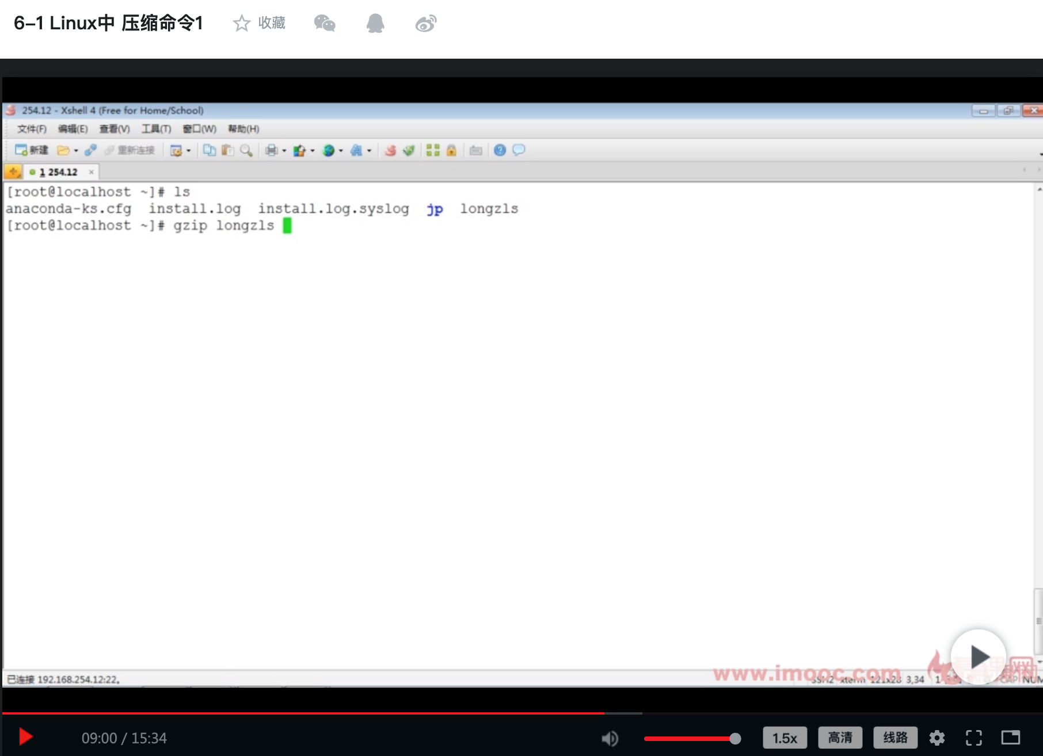This screenshot has width=1043, height=756.
Task: Toggle fullscreen mode for the video
Action: pos(974,738)
